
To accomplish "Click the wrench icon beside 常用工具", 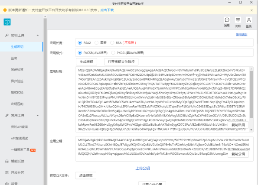I will coord(7,115).
